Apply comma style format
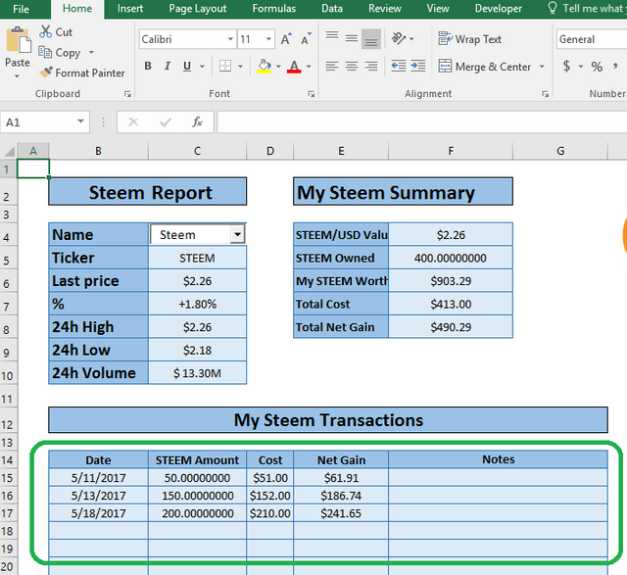 coord(616,66)
